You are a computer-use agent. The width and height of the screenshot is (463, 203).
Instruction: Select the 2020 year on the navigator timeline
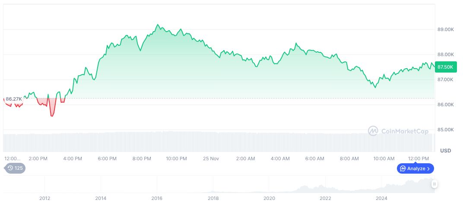pos(269,198)
